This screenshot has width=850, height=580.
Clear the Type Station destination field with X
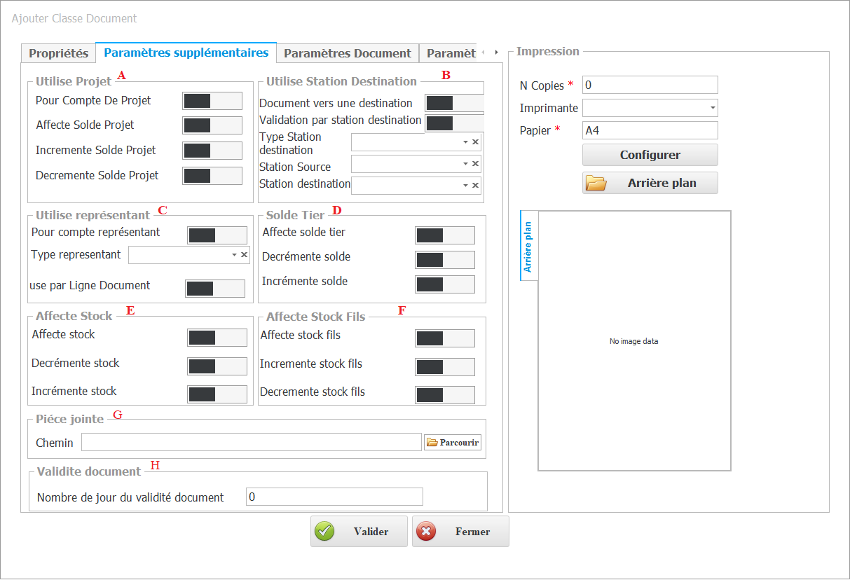(475, 142)
